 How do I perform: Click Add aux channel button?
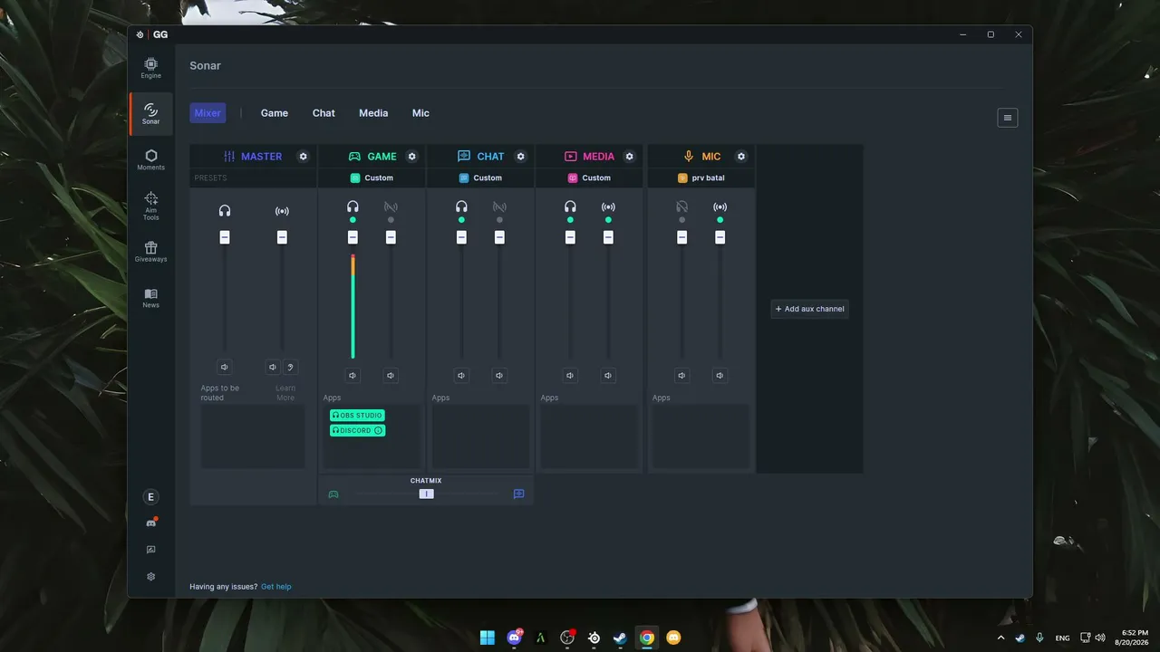point(809,309)
